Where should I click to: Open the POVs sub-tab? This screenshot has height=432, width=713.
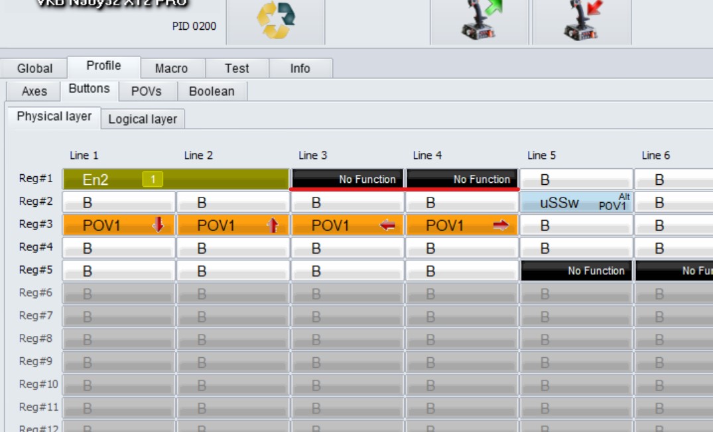coord(146,91)
